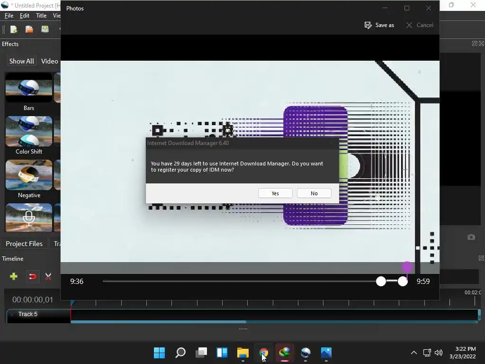Open the clock and date panel
This screenshot has width=485, height=364.
coord(463,353)
